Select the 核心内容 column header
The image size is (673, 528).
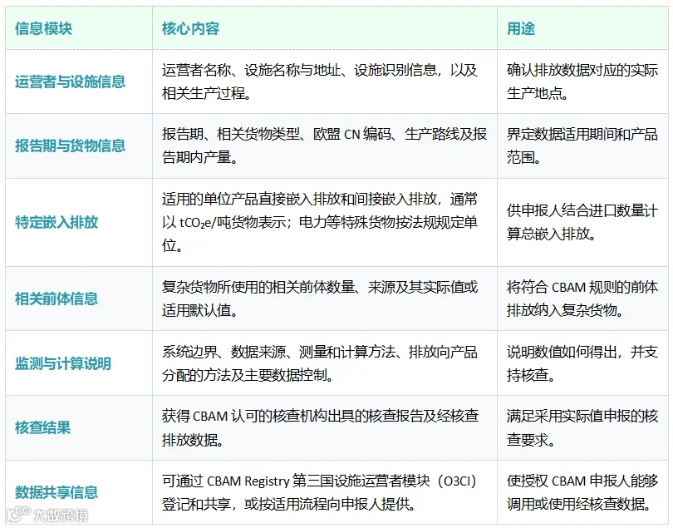(x=190, y=29)
